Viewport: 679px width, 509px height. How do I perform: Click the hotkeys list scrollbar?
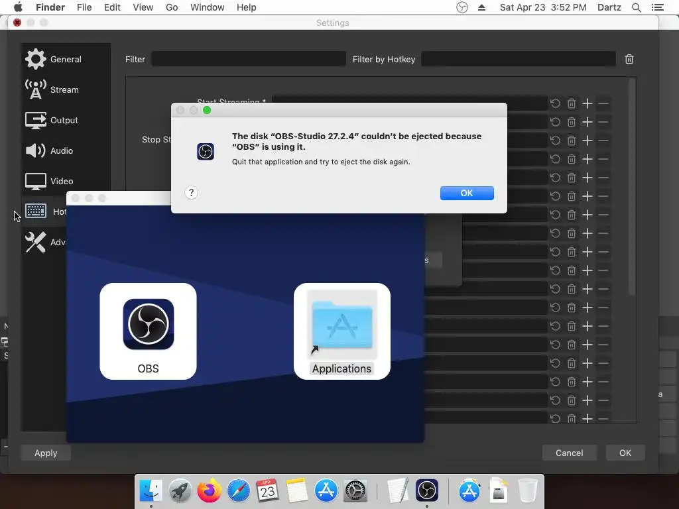(632, 187)
